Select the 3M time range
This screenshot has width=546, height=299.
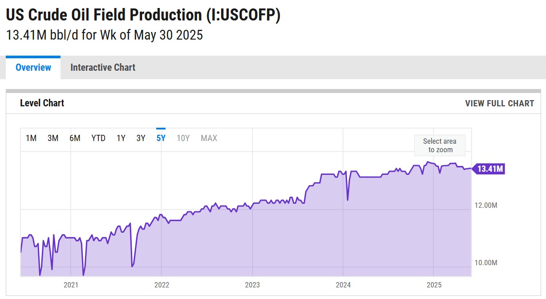click(x=53, y=138)
